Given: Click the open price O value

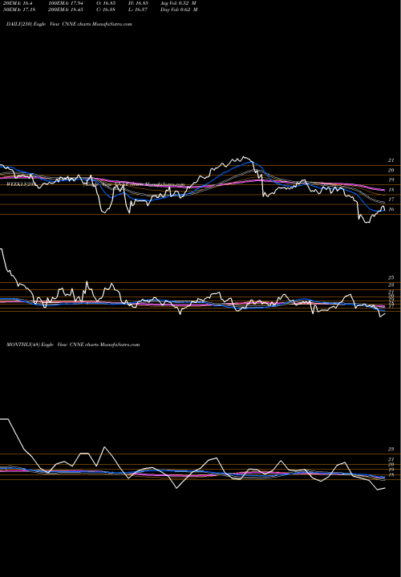Looking at the screenshot, I should coord(106,3).
